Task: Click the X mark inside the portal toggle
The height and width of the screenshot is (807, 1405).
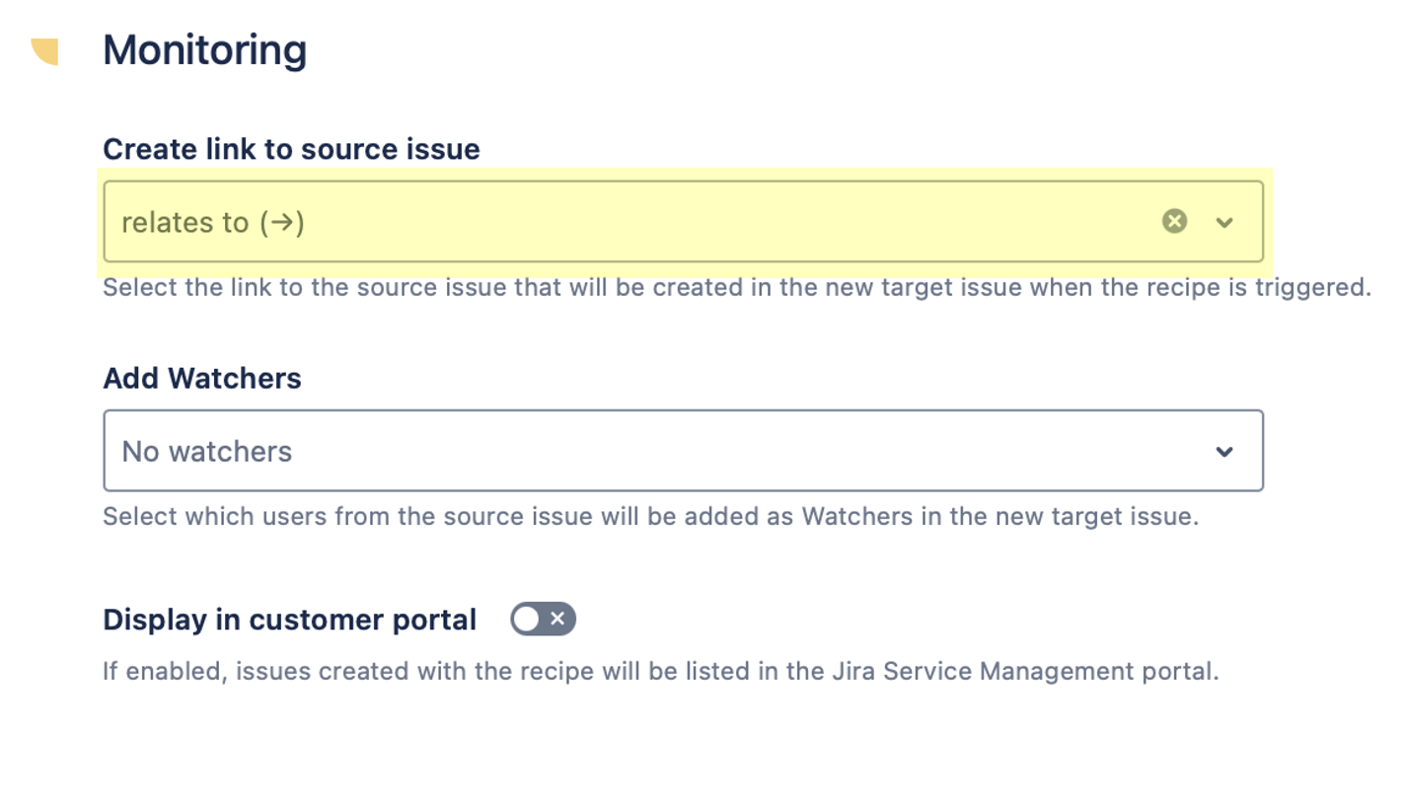Action: click(557, 619)
